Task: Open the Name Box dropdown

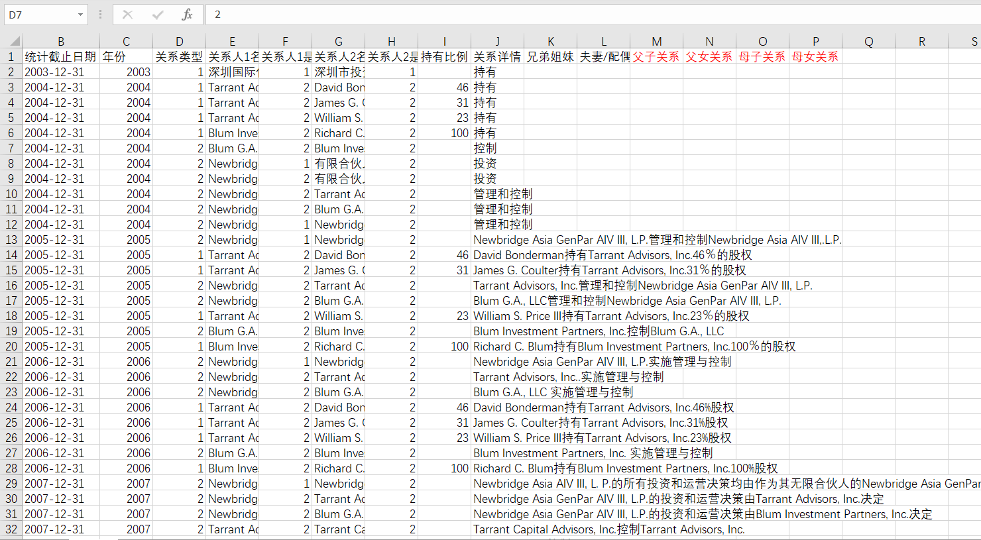Action: tap(80, 15)
